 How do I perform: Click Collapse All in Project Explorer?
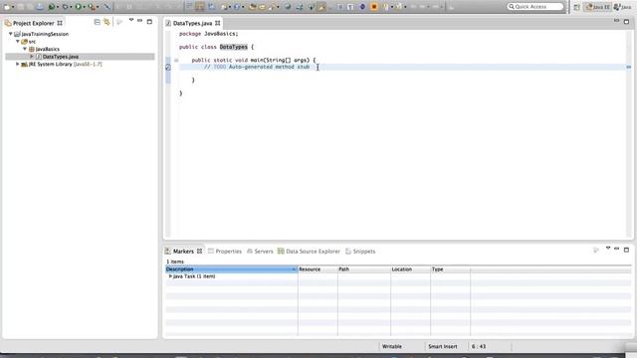tap(98, 22)
